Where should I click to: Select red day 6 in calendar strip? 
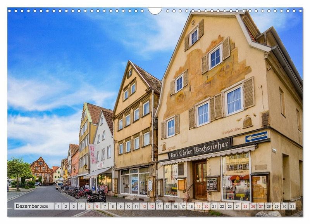(97, 206)
